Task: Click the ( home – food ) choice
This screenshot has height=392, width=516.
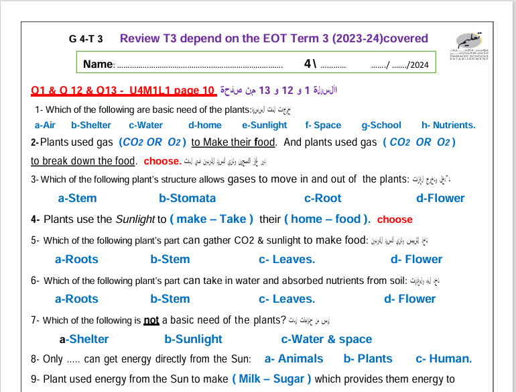Action: [327, 219]
